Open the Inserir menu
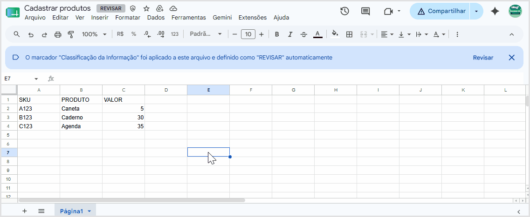 pos(100,18)
